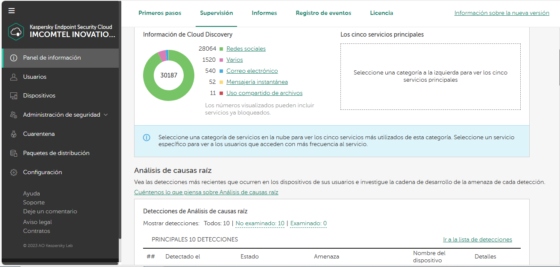
Task: Filter by No examinado: 10
Action: click(260, 224)
